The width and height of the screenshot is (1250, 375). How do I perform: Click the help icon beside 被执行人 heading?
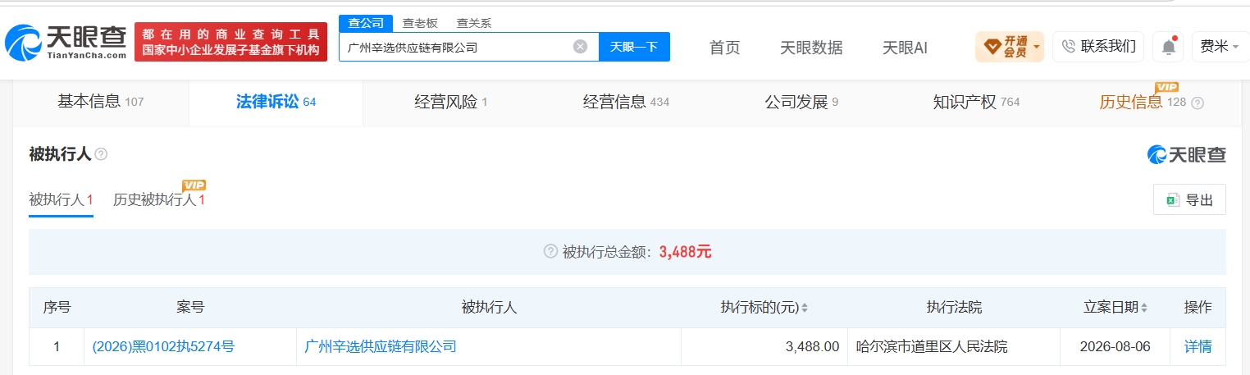point(101,154)
